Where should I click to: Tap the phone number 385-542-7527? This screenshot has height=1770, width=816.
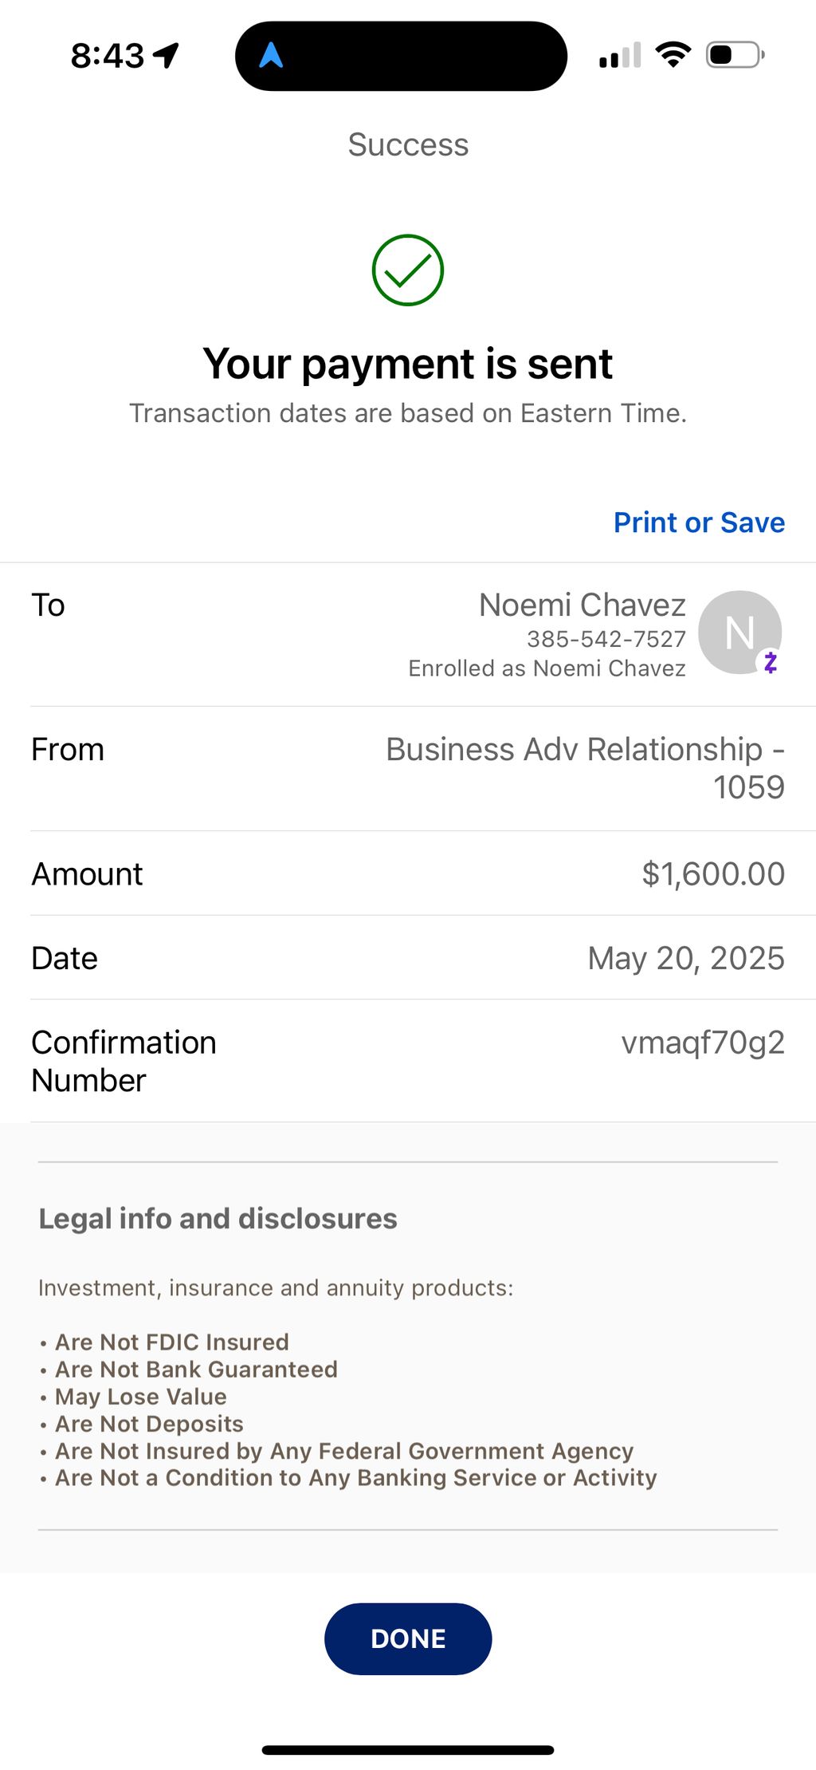[606, 639]
